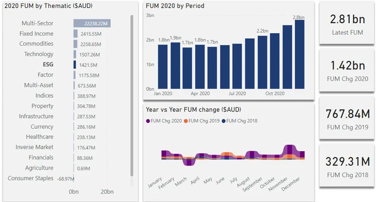Click the Agriculture category label

(39, 168)
